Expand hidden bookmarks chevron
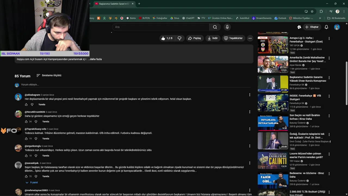The width and height of the screenshot is (348, 196). point(320,18)
